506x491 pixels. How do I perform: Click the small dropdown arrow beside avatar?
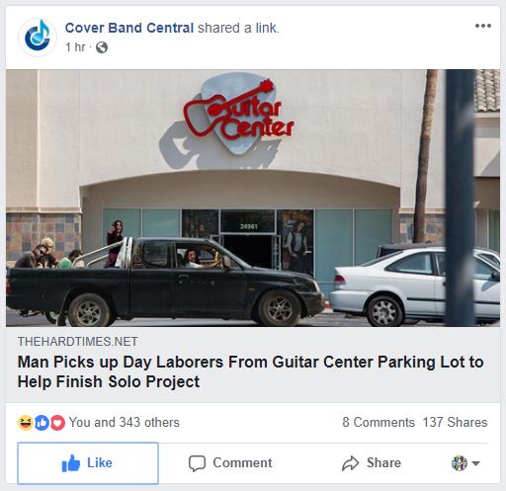475,463
